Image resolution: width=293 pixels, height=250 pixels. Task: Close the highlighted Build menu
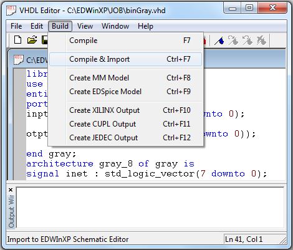click(x=60, y=26)
